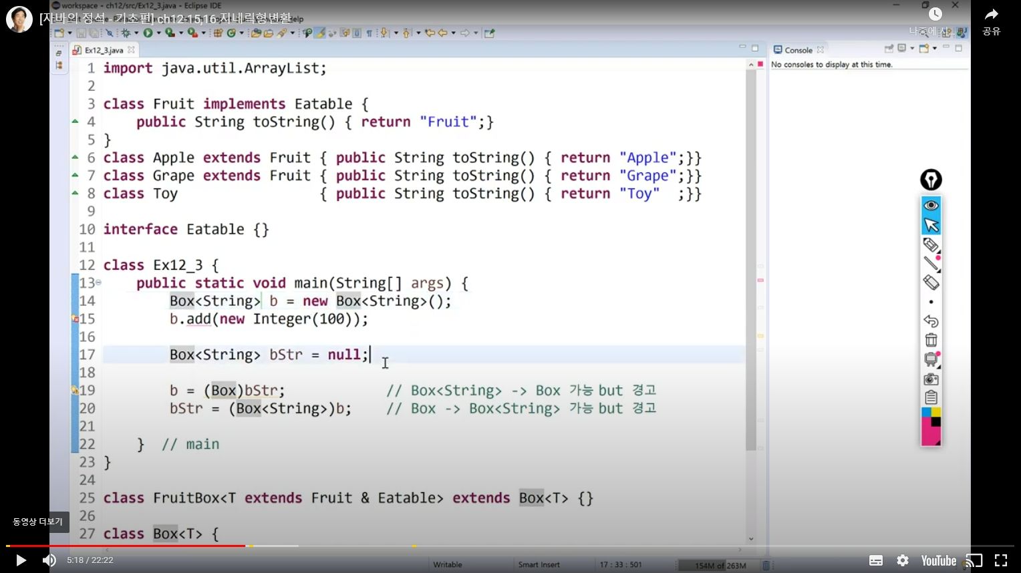Click the Previous Annotation arrow icon

407,33
